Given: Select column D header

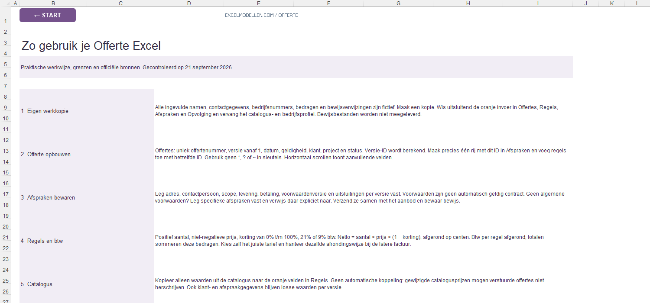Looking at the screenshot, I should click(189, 3).
